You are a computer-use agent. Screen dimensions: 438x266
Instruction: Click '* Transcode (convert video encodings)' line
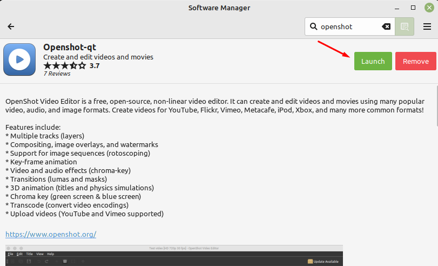coord(67,205)
